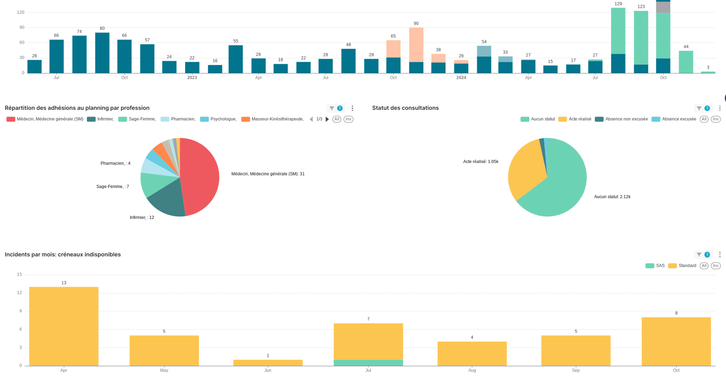This screenshot has width=726, height=376.
Task: Open applied filters icon on Incidents par mois chart
Action: tap(699, 254)
